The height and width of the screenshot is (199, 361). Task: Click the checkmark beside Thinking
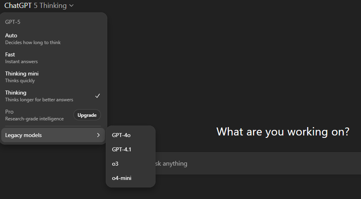98,96
